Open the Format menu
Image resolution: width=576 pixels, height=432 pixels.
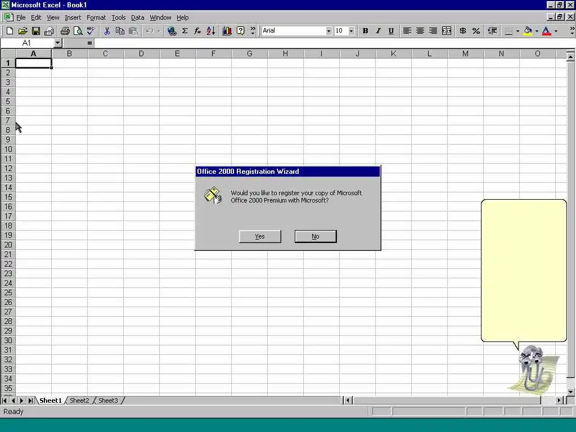tap(96, 17)
